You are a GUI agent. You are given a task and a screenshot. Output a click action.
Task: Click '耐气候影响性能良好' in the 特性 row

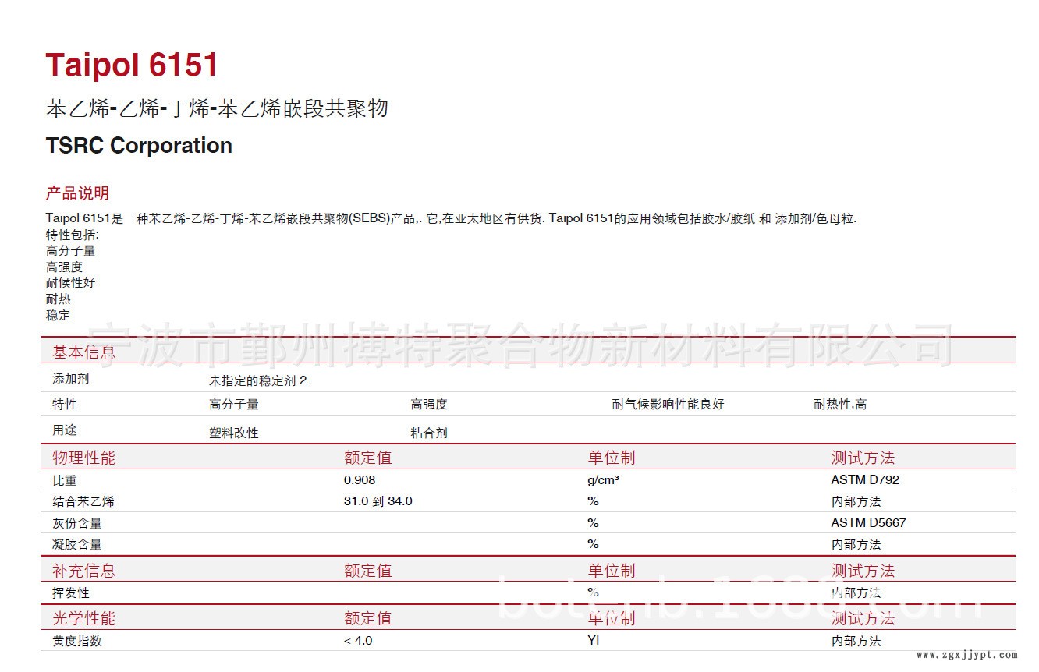(x=668, y=405)
